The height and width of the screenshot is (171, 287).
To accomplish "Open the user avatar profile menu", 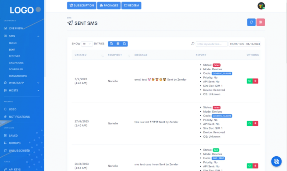I will tap(261, 5).
